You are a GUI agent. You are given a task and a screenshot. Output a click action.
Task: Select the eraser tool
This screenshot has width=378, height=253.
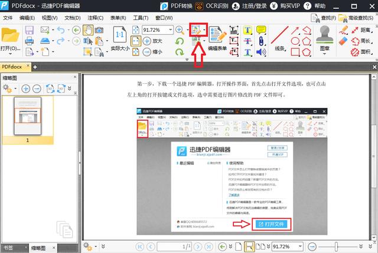pyautogui.click(x=343, y=41)
